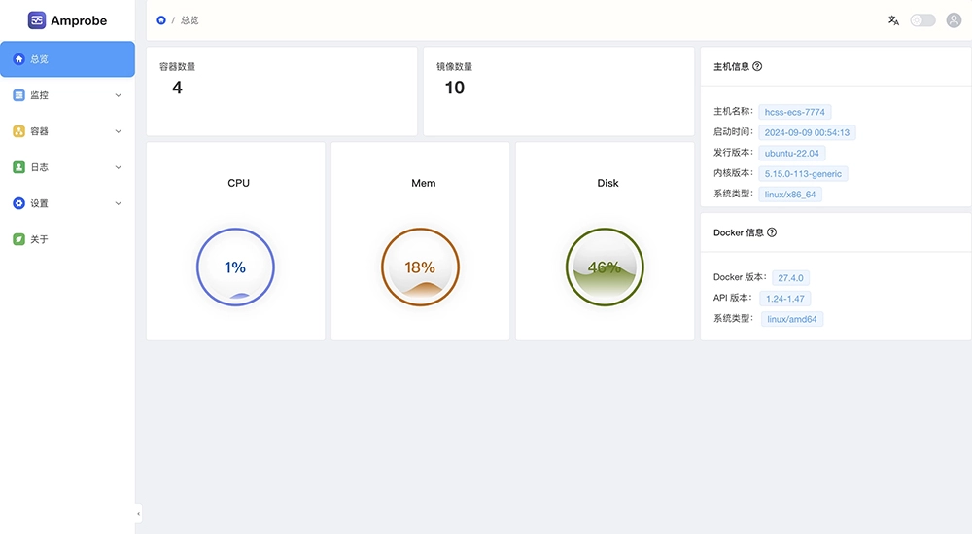Screen dimensions: 972x534
Task: Click the 关于 leaf icon in sidebar
Action: (x=18, y=239)
